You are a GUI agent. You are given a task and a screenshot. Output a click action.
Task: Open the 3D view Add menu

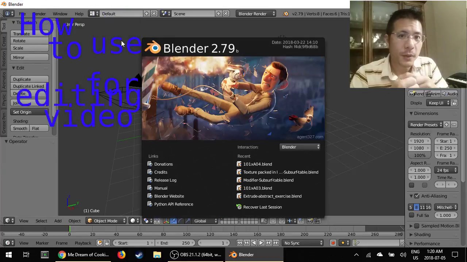[58, 221]
